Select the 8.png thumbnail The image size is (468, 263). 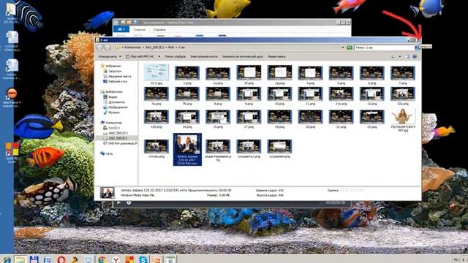(218, 94)
